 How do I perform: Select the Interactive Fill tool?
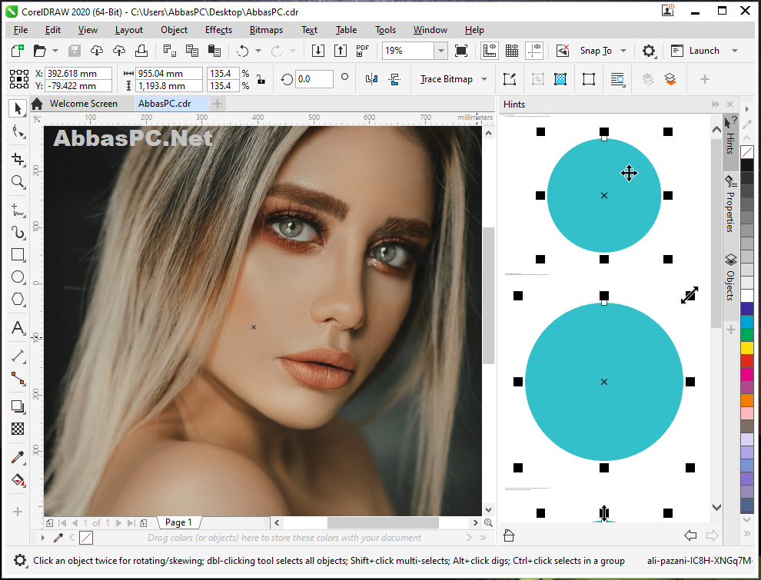[18, 479]
